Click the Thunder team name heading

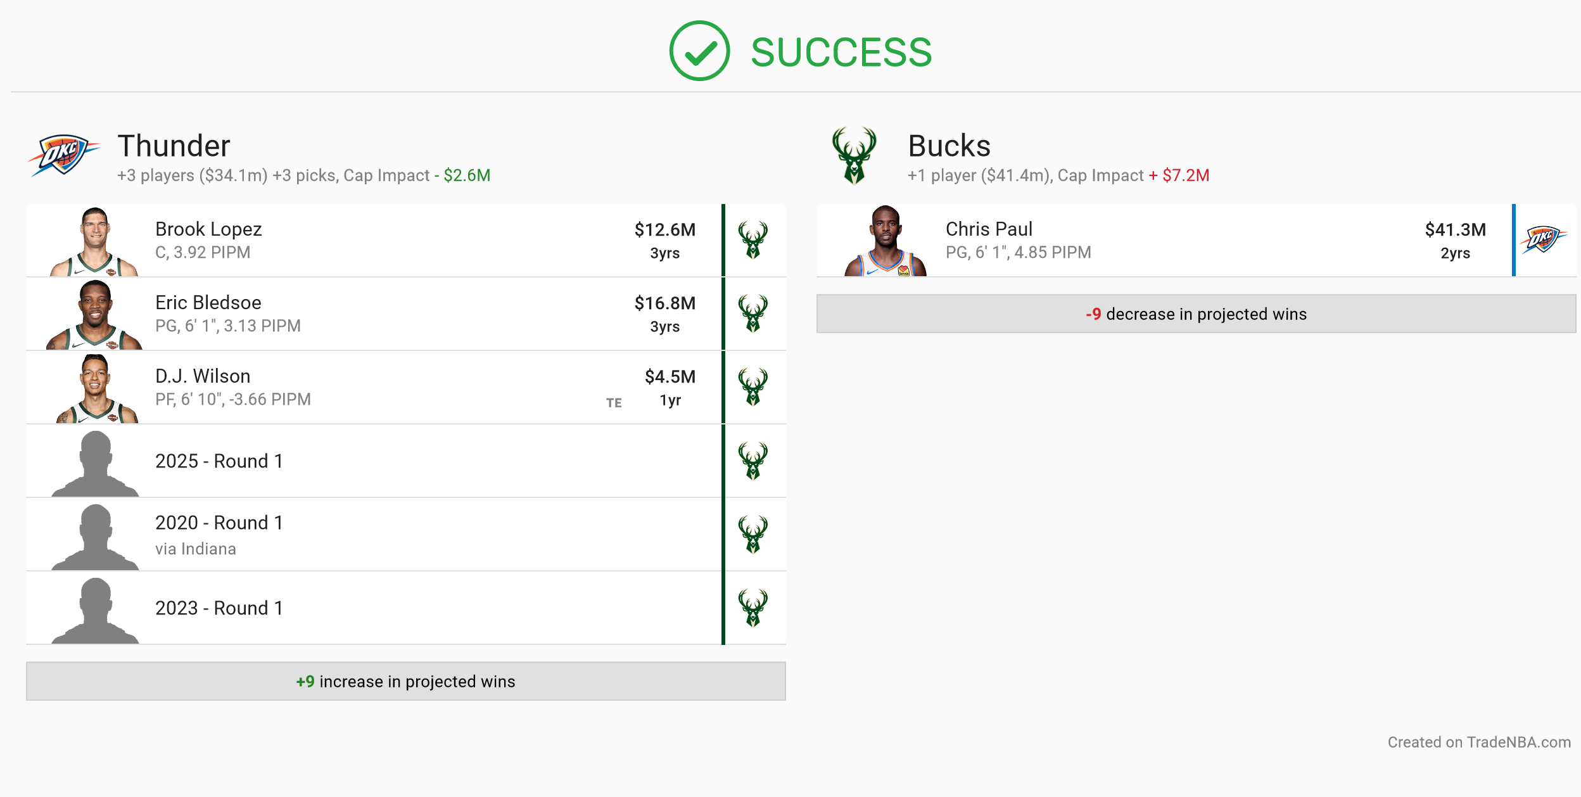click(x=174, y=146)
